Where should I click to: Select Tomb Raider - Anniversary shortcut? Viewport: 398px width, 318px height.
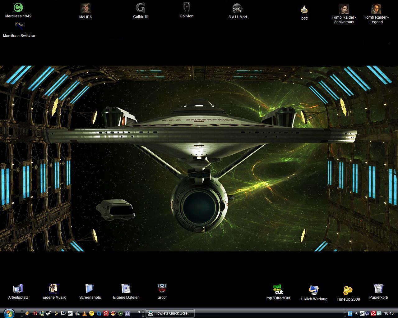click(x=344, y=14)
